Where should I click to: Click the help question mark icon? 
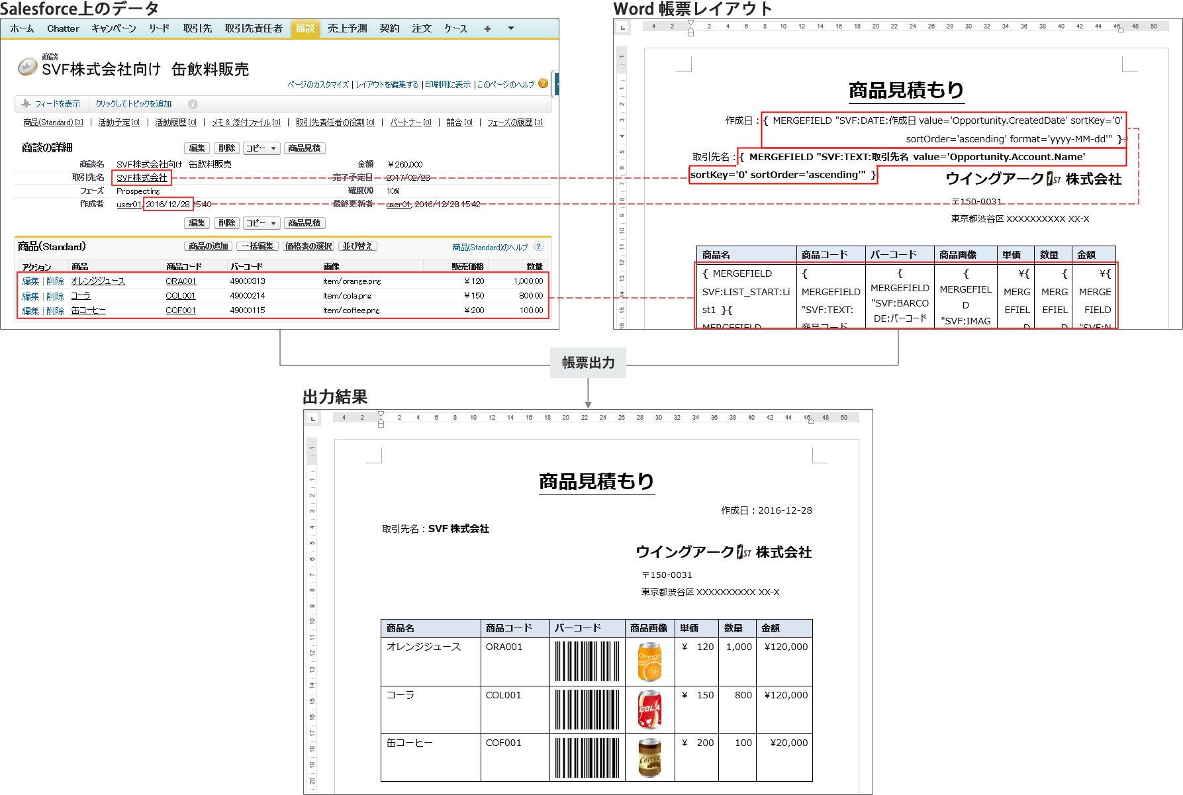pos(543,83)
